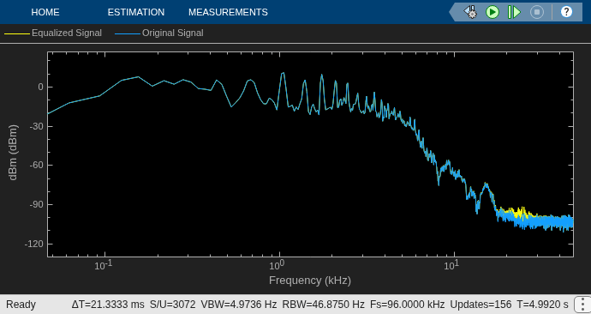Toggle the Original Signal legend entry
The width and height of the screenshot is (591, 314).
(159, 33)
